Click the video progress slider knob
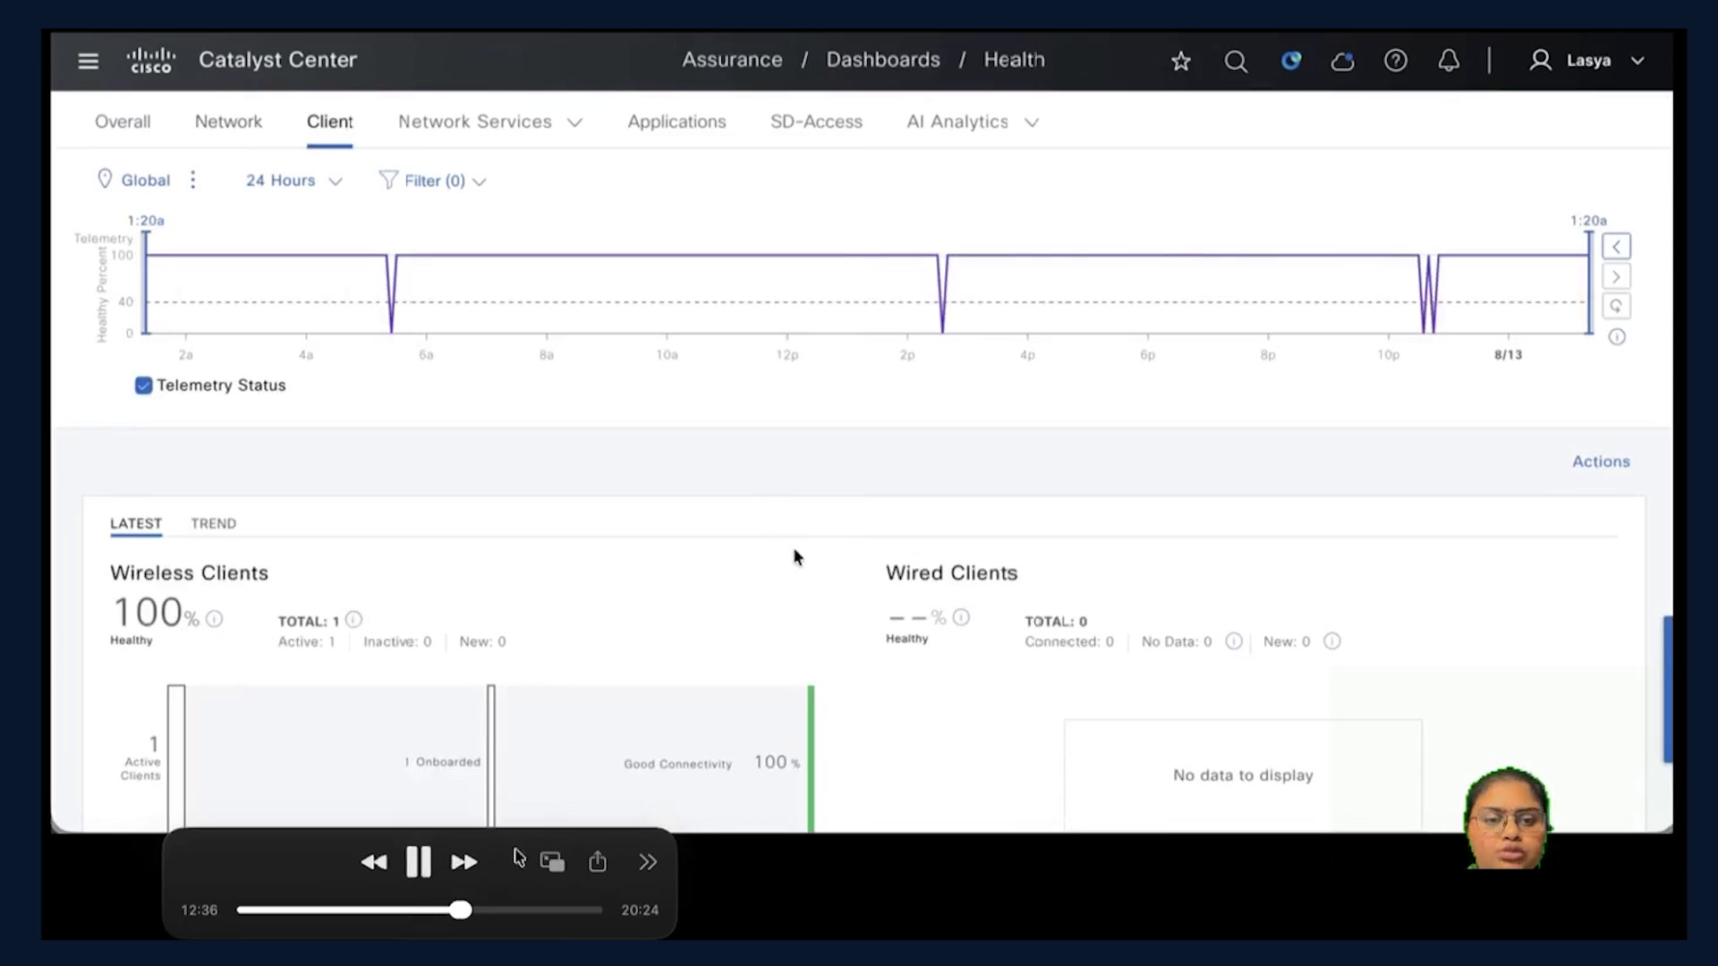The height and width of the screenshot is (966, 1718). pos(460,910)
